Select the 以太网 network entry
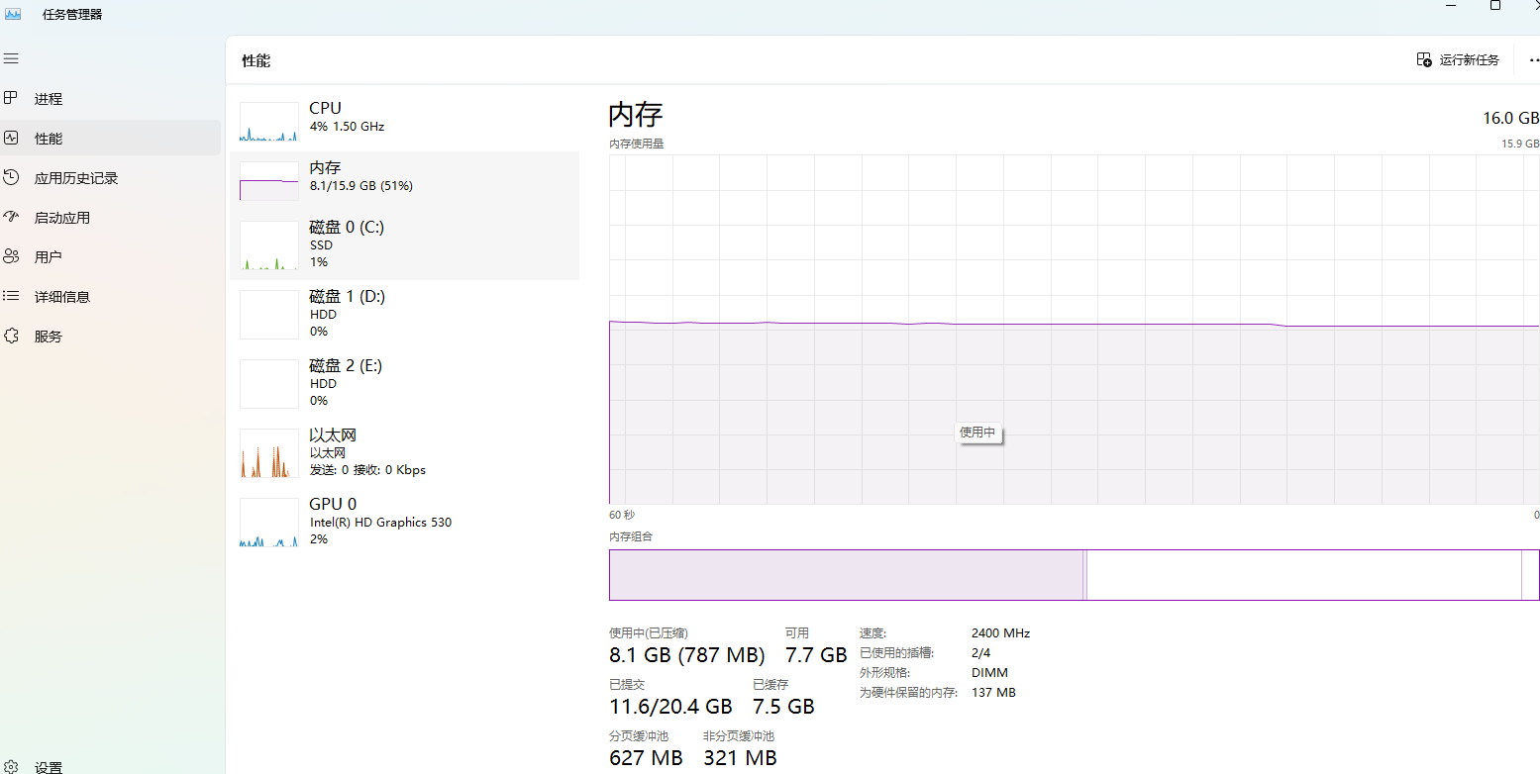The height and width of the screenshot is (774, 1540). coord(404,452)
